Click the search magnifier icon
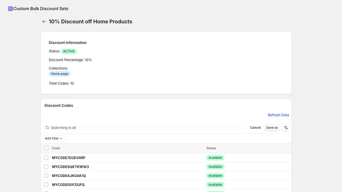The image size is (342, 192). [x=47, y=128]
